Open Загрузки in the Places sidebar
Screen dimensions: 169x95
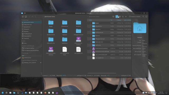[x=31, y=29]
